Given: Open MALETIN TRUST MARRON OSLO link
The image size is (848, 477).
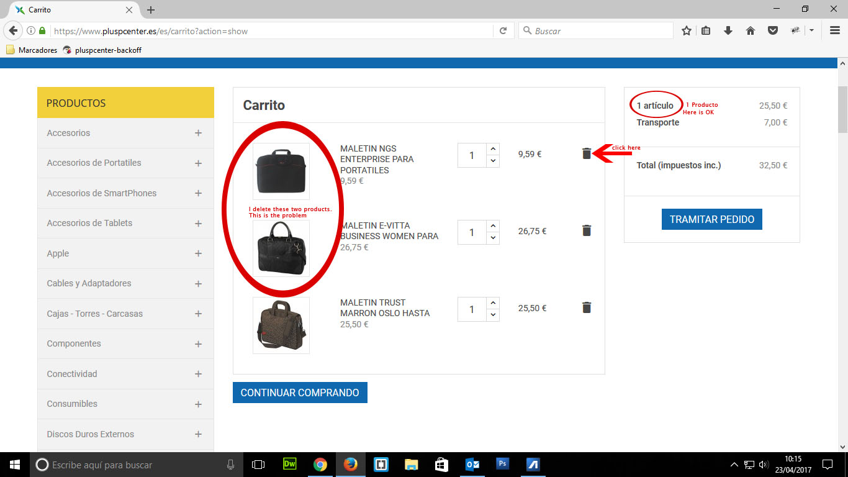Looking at the screenshot, I should (385, 307).
